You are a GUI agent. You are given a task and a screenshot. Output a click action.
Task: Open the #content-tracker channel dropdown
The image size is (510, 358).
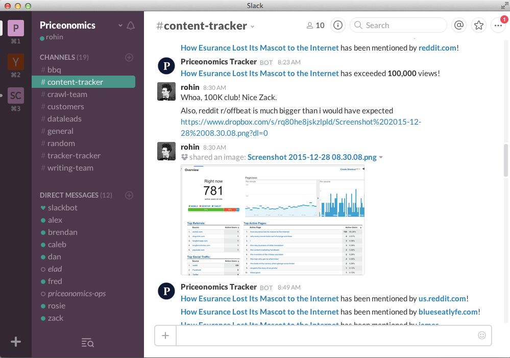(252, 26)
